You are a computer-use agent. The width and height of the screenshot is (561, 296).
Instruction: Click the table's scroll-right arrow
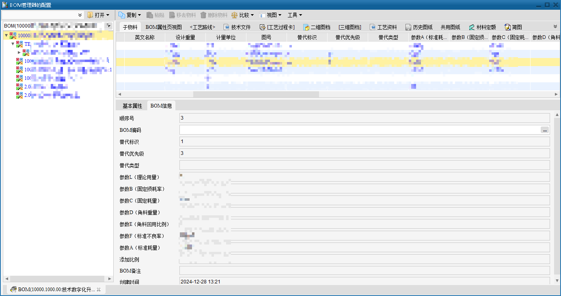click(556, 94)
